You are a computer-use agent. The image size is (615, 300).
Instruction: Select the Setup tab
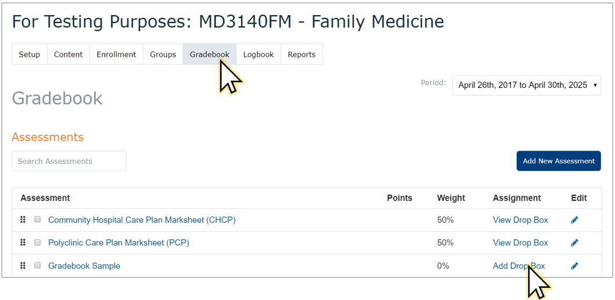[x=30, y=54]
